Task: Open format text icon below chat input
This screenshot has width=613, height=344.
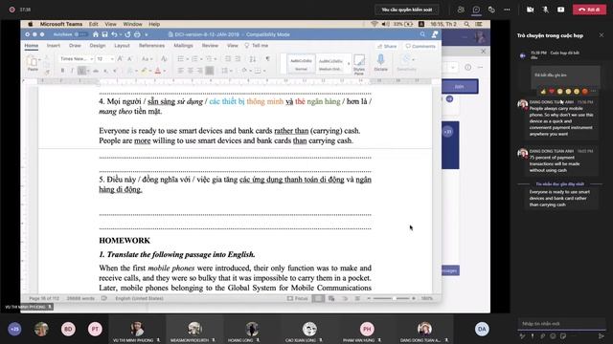Action: click(523, 335)
